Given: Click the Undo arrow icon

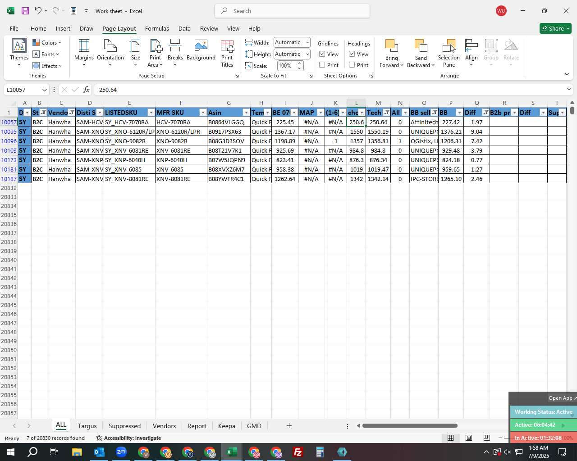Looking at the screenshot, I should [38, 11].
